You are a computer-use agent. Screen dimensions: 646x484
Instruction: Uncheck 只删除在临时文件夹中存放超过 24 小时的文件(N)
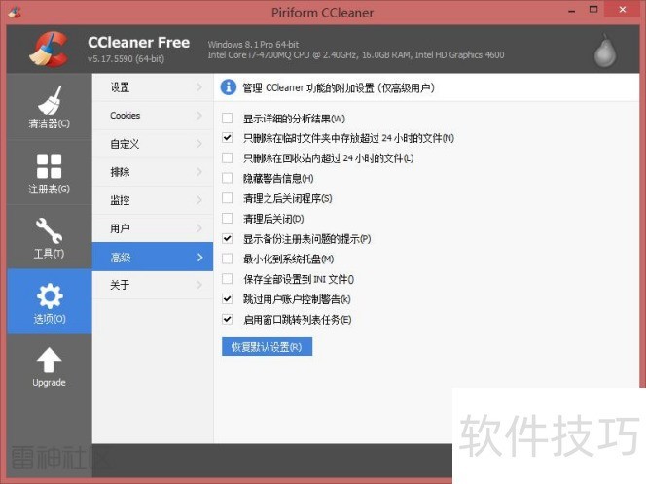pos(227,137)
